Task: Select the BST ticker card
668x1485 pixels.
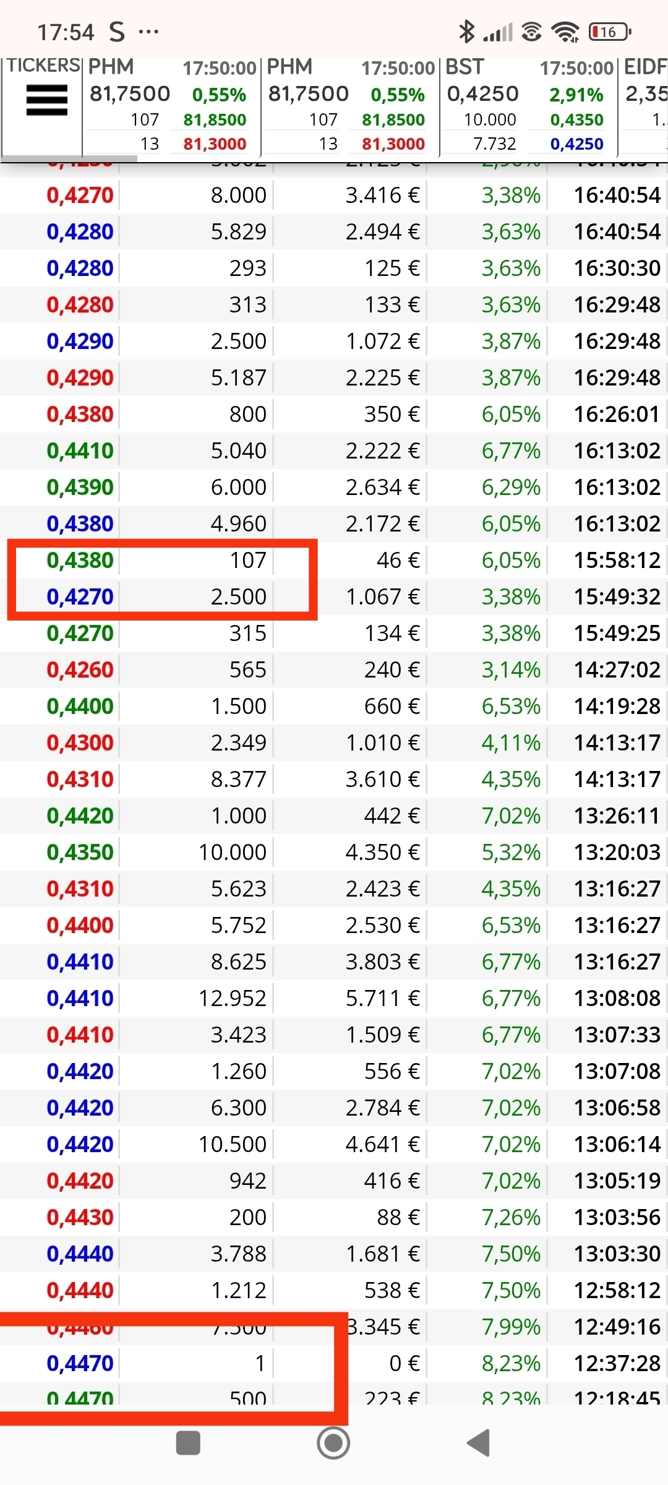Action: coord(529,106)
